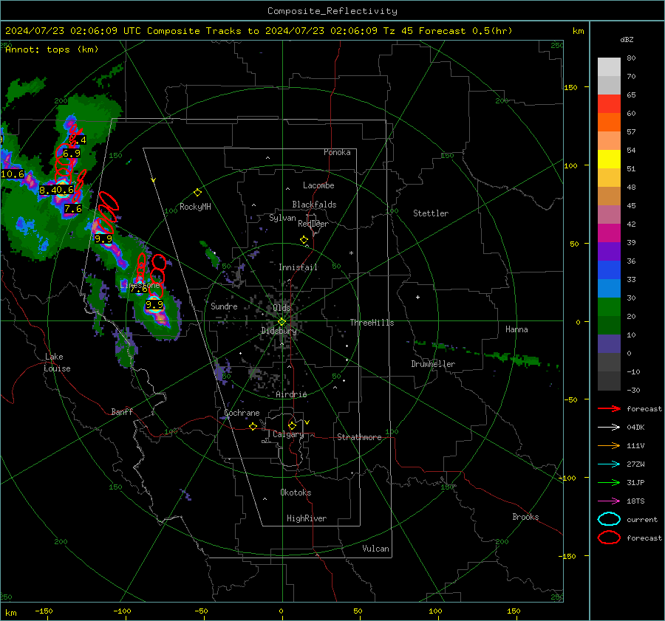Click the Sundre town label
Image resolution: width=665 pixels, height=621 pixels.
[x=224, y=306]
